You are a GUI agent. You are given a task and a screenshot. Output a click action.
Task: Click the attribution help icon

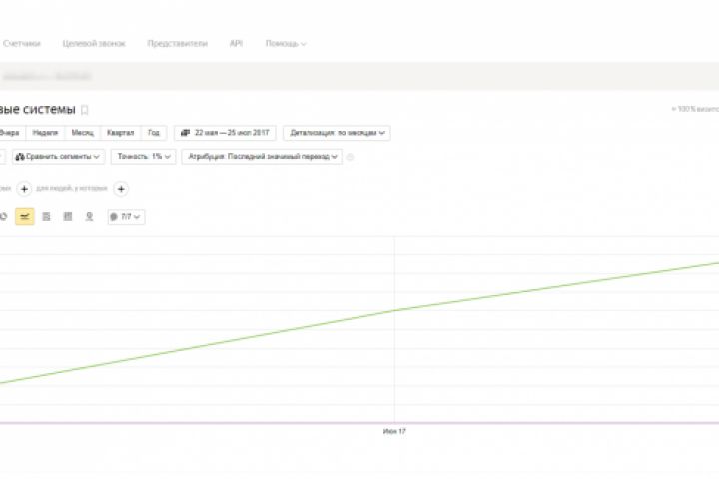pyautogui.click(x=350, y=157)
